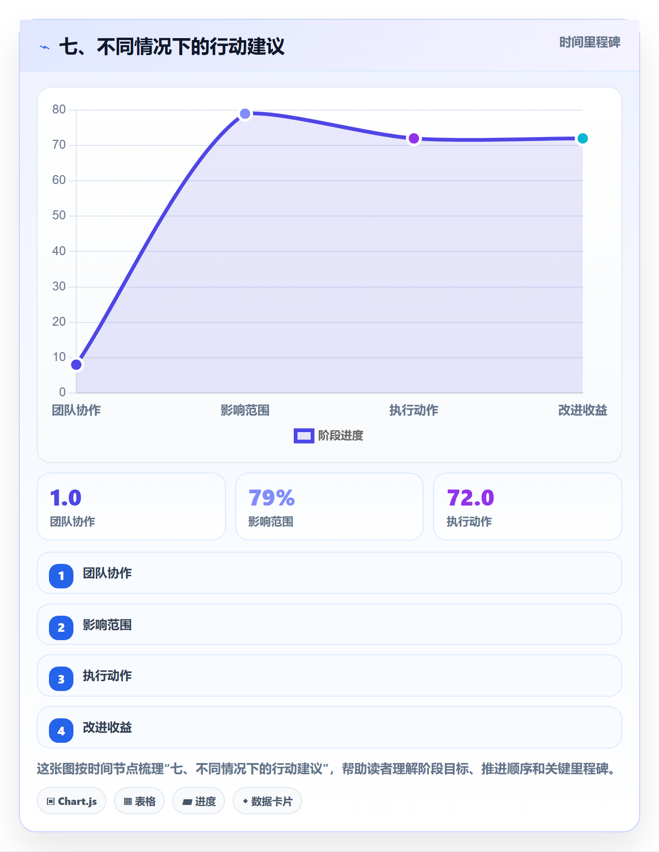Click the description paragraph below the list
659x852 pixels.
328,769
